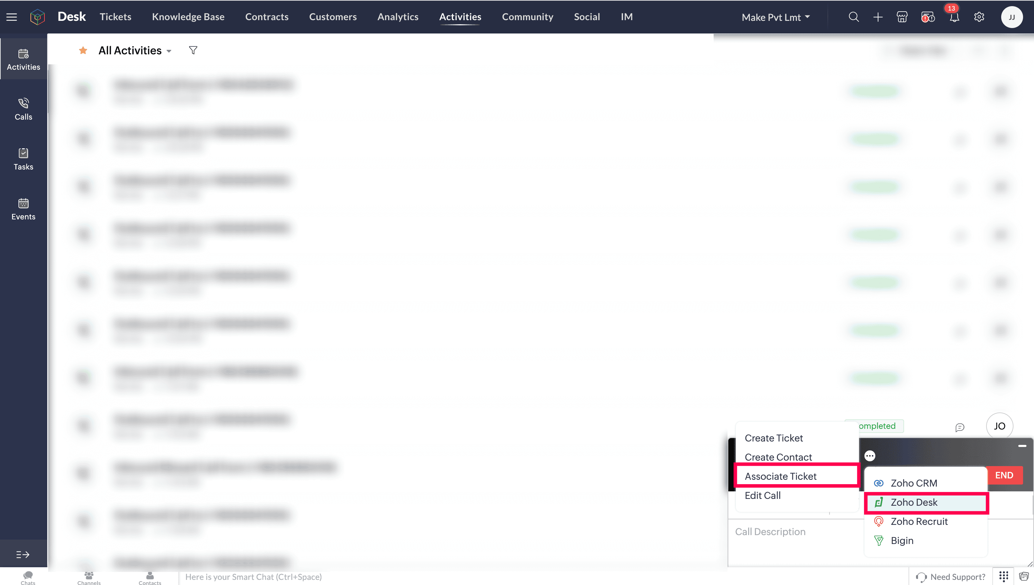Open the Events sidebar section
This screenshot has height=585, width=1034.
click(23, 209)
